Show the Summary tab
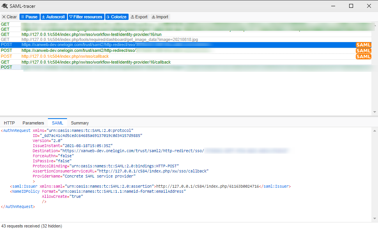The width and height of the screenshot is (378, 231). [x=79, y=123]
